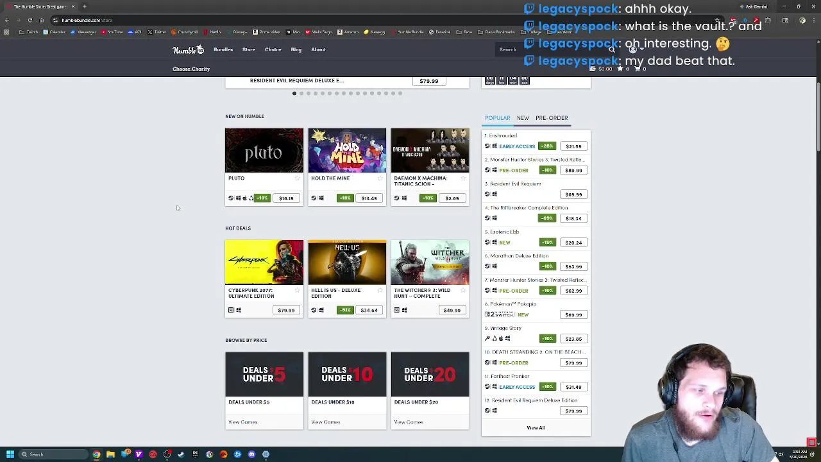The width and height of the screenshot is (821, 462).
Task: Open the Humble Bundle logo home link
Action: pyautogui.click(x=188, y=49)
